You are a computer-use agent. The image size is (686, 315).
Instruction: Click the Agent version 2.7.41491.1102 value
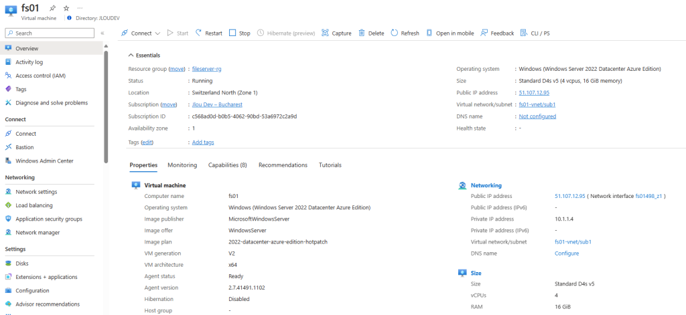tap(247, 288)
